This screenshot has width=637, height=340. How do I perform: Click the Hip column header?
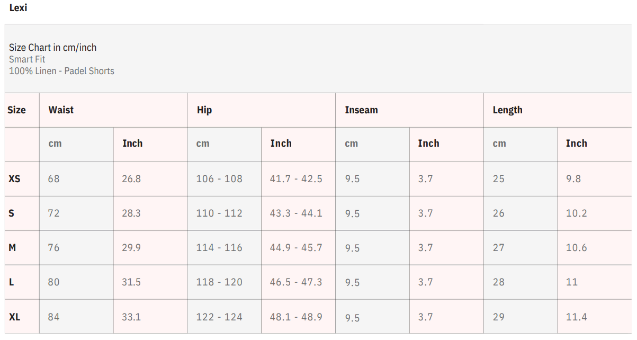click(204, 110)
